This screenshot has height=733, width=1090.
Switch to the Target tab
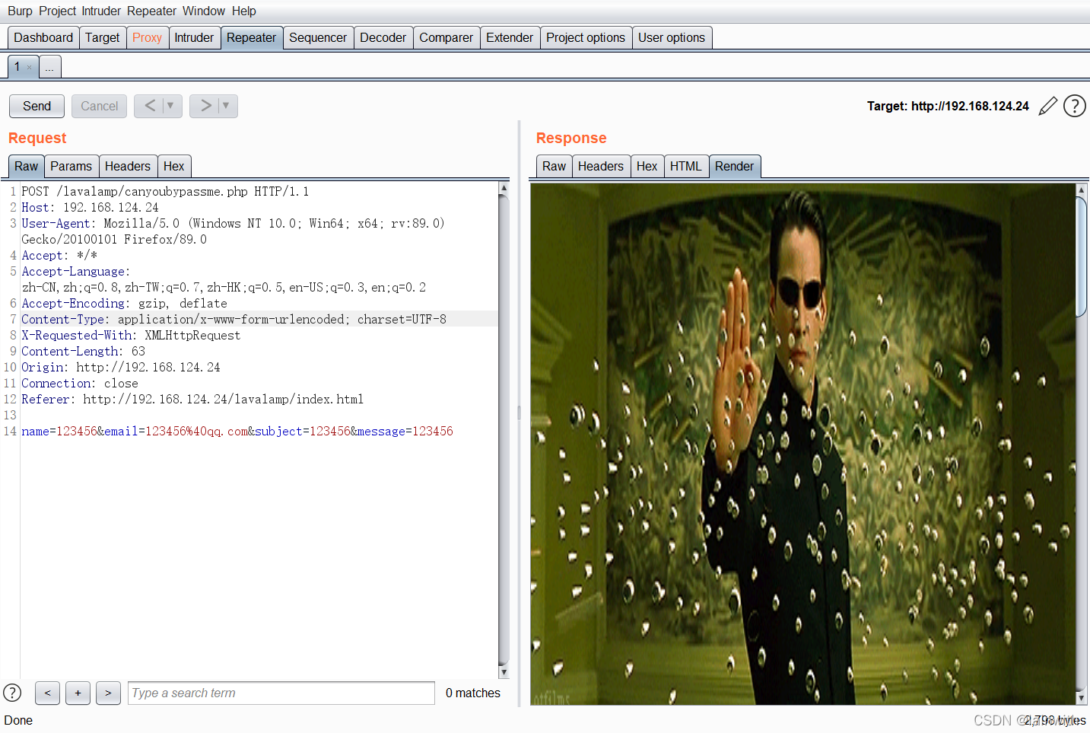pos(103,37)
